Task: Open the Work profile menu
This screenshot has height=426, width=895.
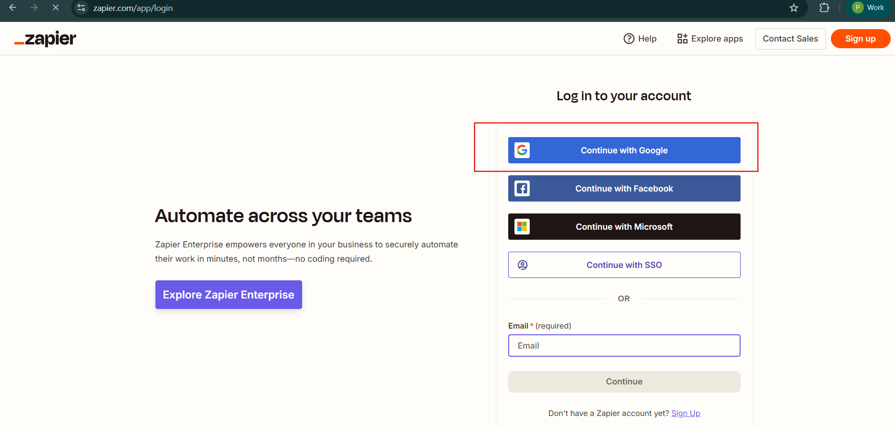Action: click(868, 8)
